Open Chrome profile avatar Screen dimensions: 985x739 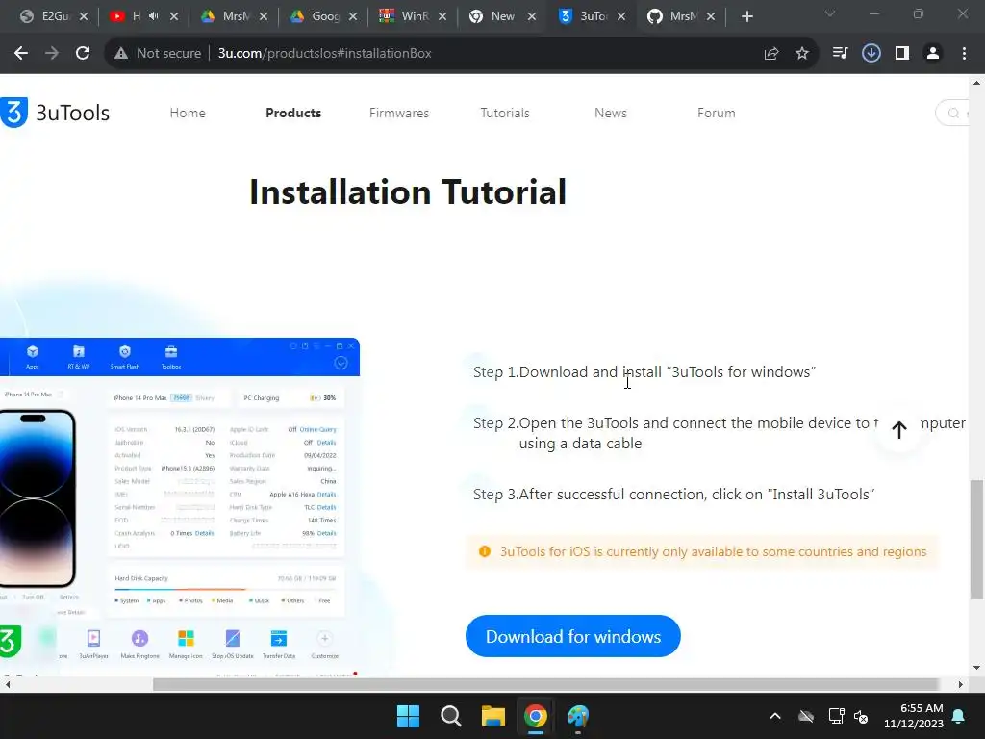point(933,54)
